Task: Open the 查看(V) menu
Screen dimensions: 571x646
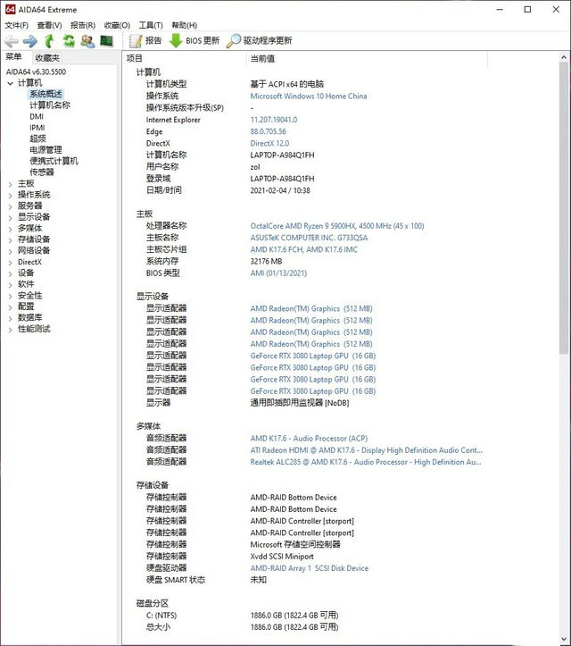Action: tap(49, 26)
